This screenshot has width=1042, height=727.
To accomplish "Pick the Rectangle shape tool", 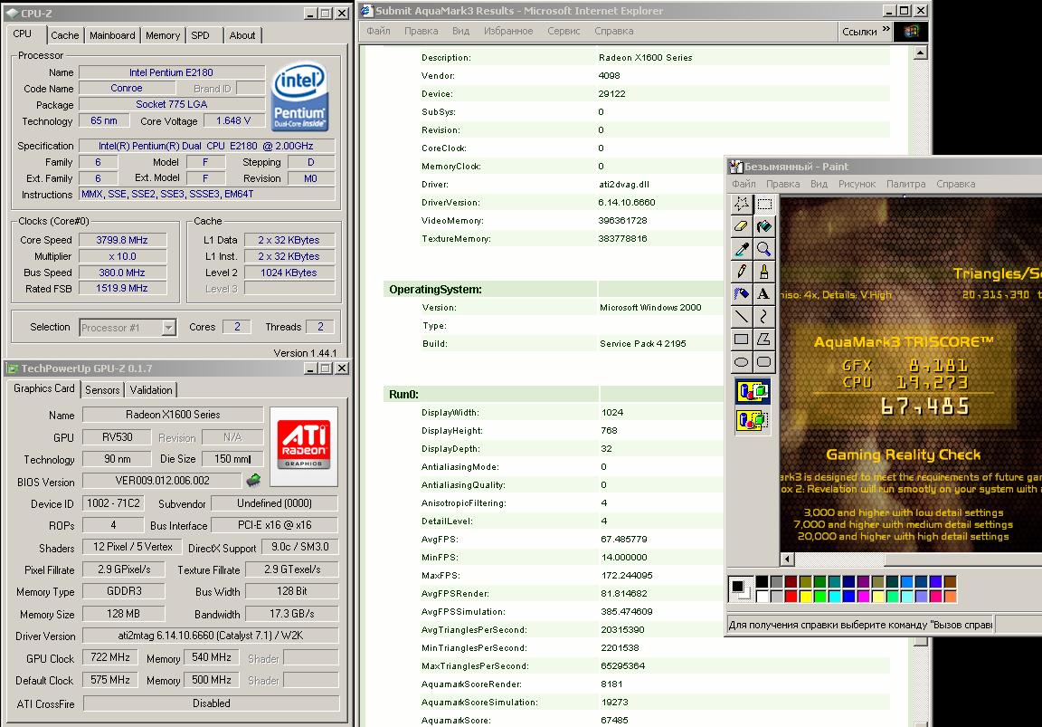I will (741, 340).
